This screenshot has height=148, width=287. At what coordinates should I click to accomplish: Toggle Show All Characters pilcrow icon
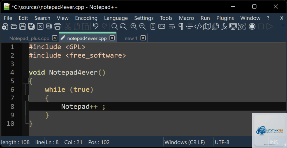181,27
